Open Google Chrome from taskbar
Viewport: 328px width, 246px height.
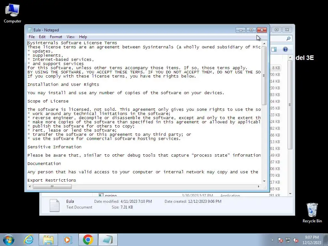[88, 240]
